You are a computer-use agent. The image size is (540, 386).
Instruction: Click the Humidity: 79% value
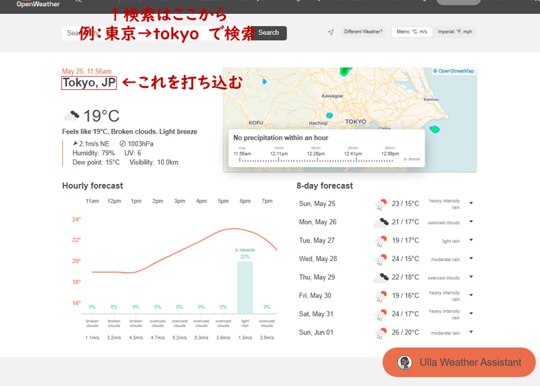pos(93,153)
